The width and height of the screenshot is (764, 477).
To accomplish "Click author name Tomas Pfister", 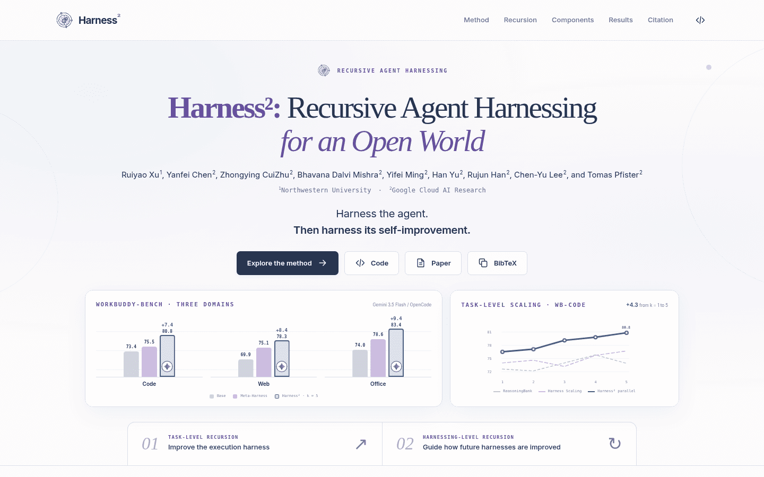I will tap(613, 175).
